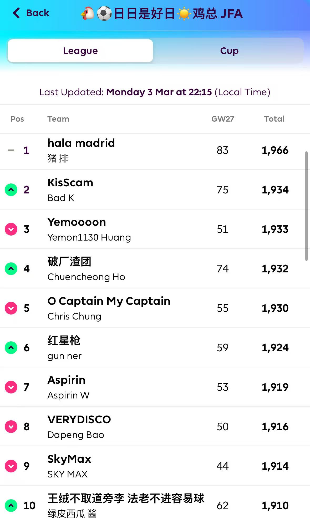Open the hala madrid team entry

coord(81,143)
